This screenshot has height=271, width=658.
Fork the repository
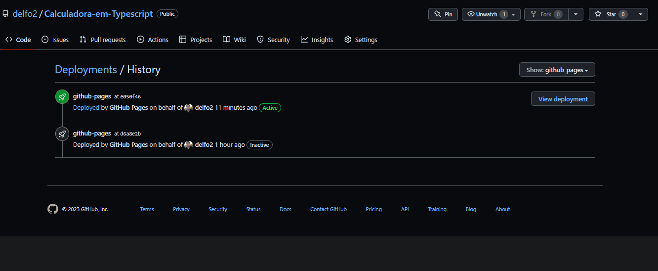546,14
